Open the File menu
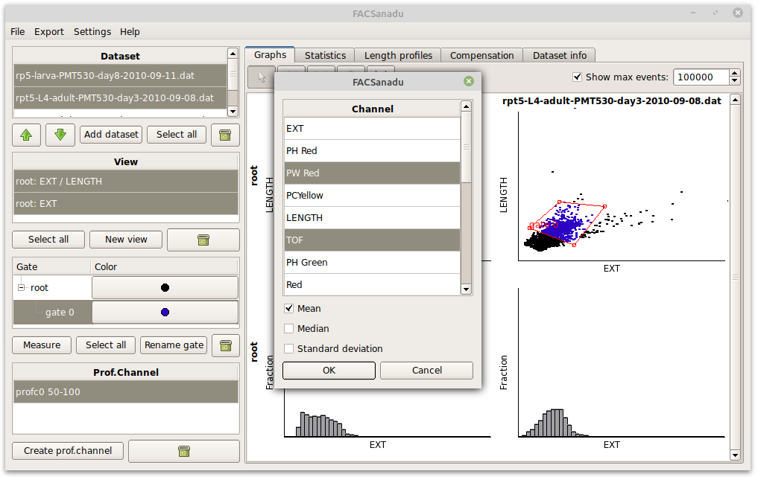The image size is (758, 477). coord(17,31)
